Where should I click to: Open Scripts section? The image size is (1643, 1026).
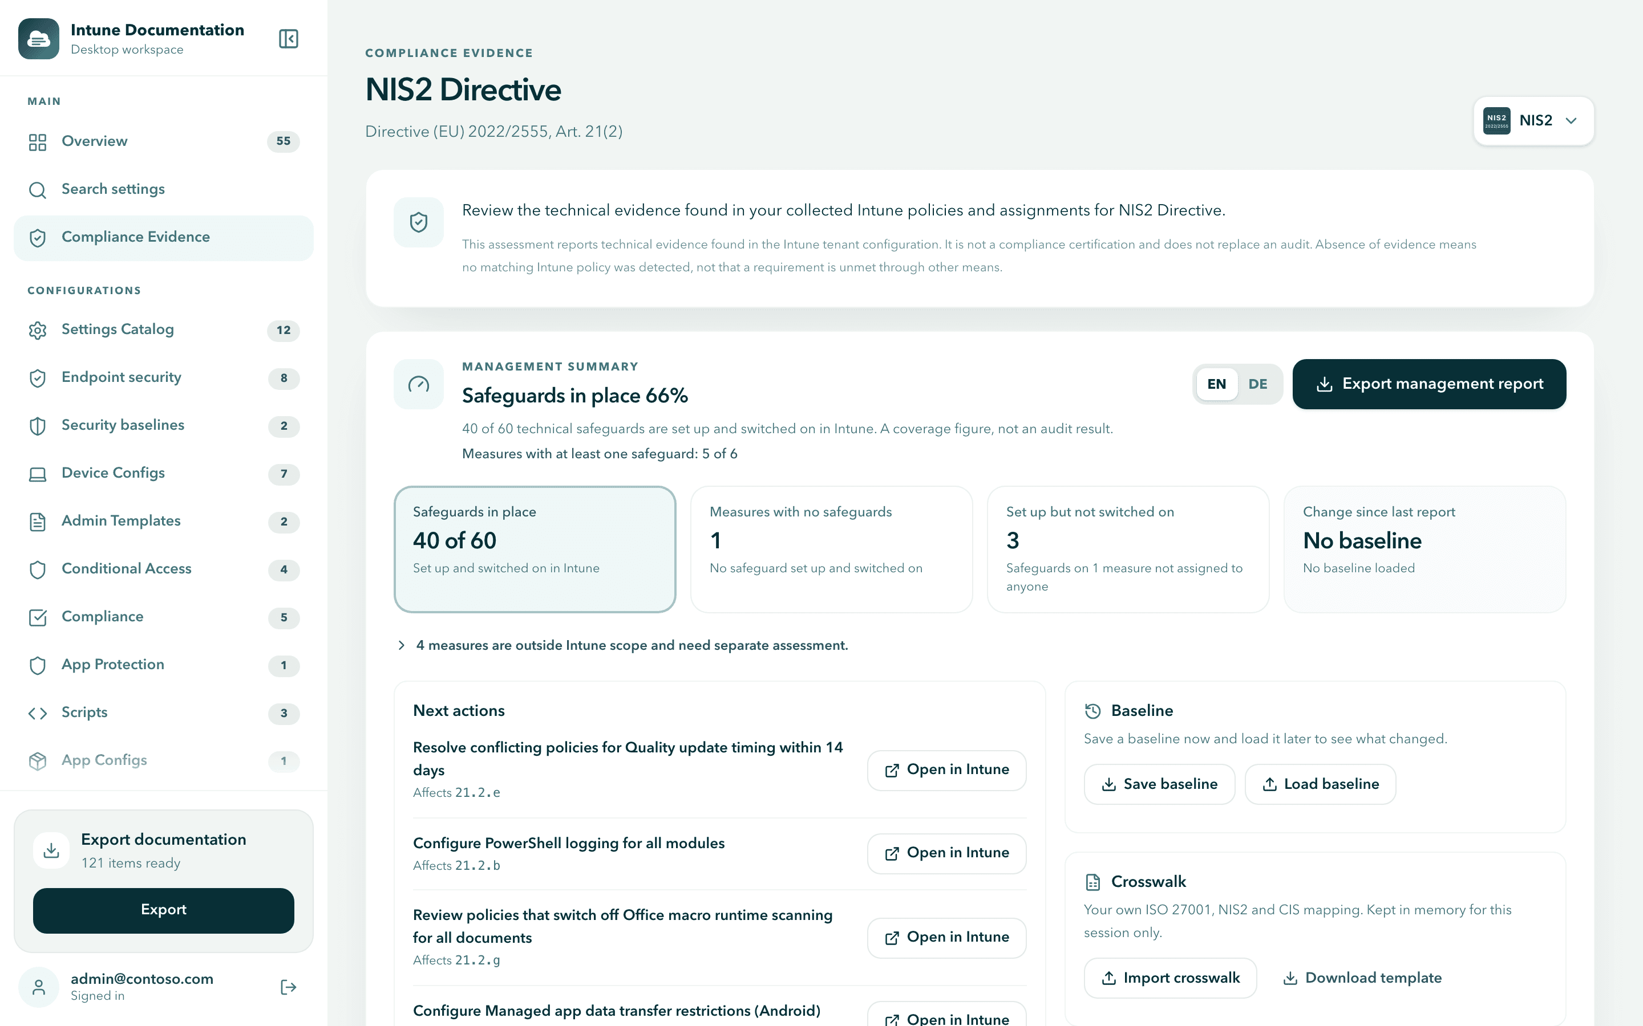coord(164,712)
